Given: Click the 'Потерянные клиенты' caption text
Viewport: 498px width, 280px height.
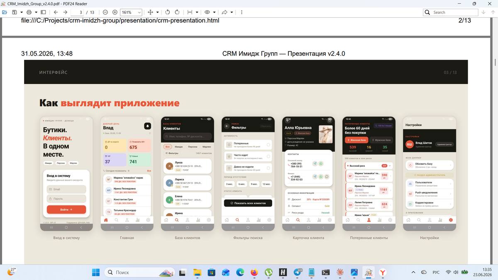Looking at the screenshot, I should click(x=369, y=238).
